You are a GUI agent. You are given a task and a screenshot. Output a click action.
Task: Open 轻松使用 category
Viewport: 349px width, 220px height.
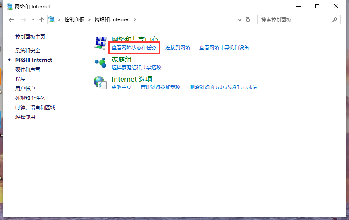[25, 117]
